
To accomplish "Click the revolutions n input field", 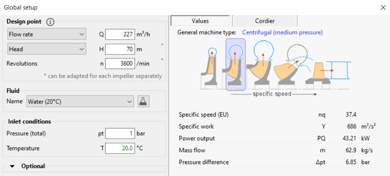I will pyautogui.click(x=120, y=63).
